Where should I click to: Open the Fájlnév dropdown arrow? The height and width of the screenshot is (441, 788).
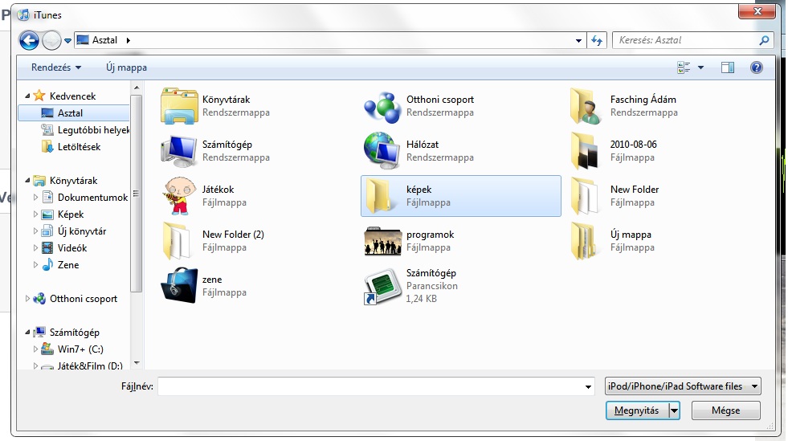(587, 386)
